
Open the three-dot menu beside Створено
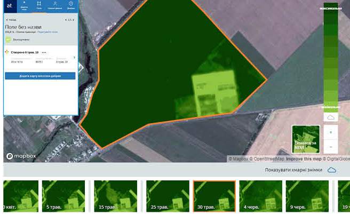44,52
